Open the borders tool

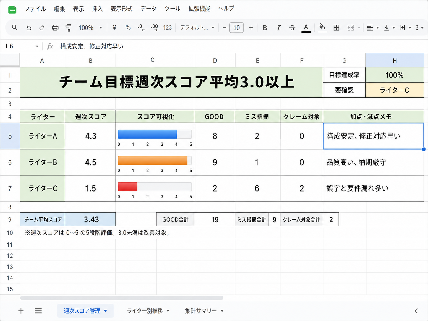tap(336, 28)
